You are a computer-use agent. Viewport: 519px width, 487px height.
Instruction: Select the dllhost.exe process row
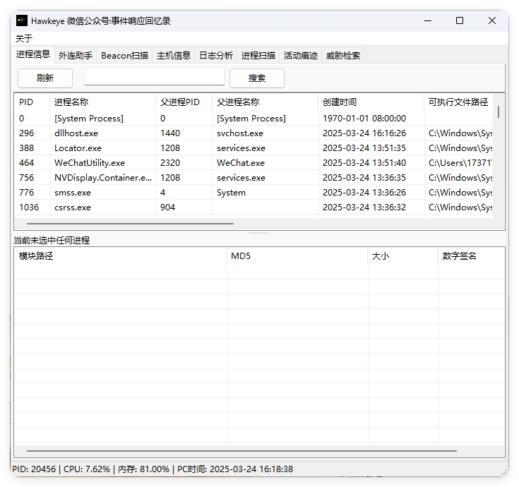click(x=76, y=133)
